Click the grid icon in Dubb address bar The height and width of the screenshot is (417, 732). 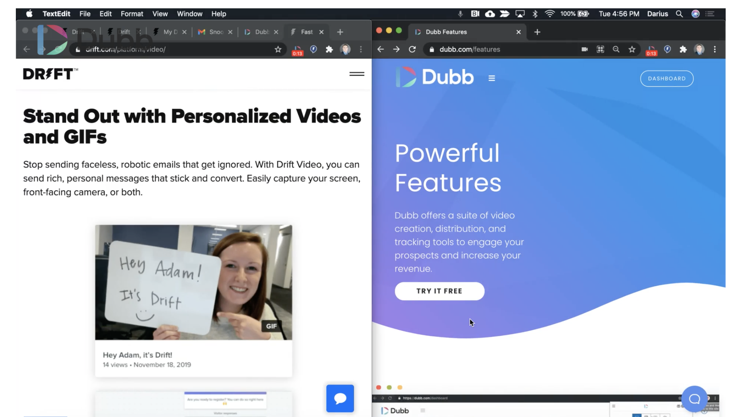[600, 49]
